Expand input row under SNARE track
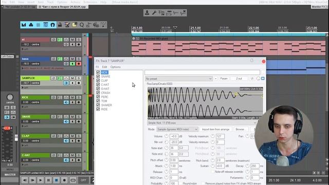329x185 pixels. (23, 126)
